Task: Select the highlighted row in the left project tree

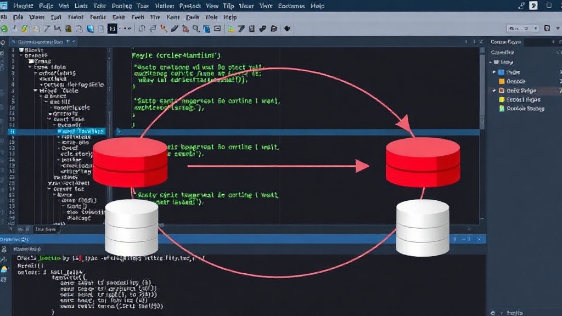Action: [x=57, y=132]
